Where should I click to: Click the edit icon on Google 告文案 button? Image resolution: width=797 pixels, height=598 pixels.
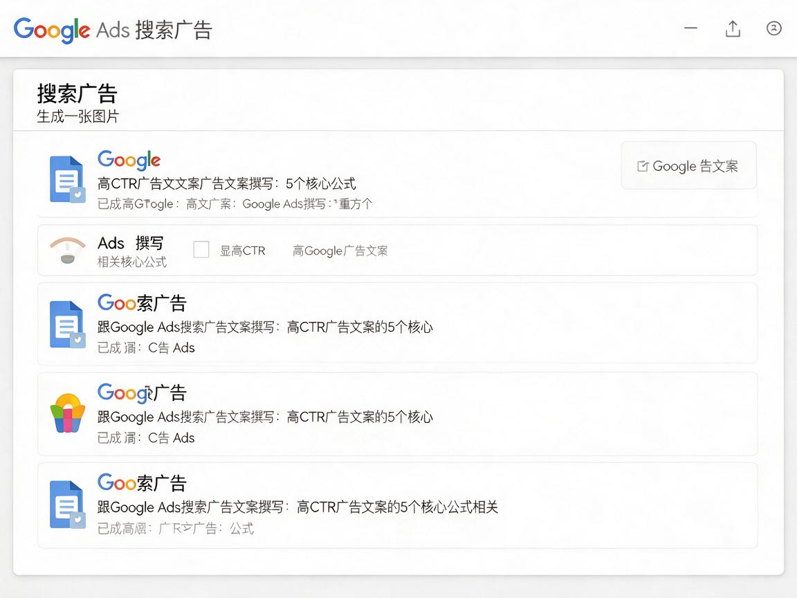(x=643, y=166)
